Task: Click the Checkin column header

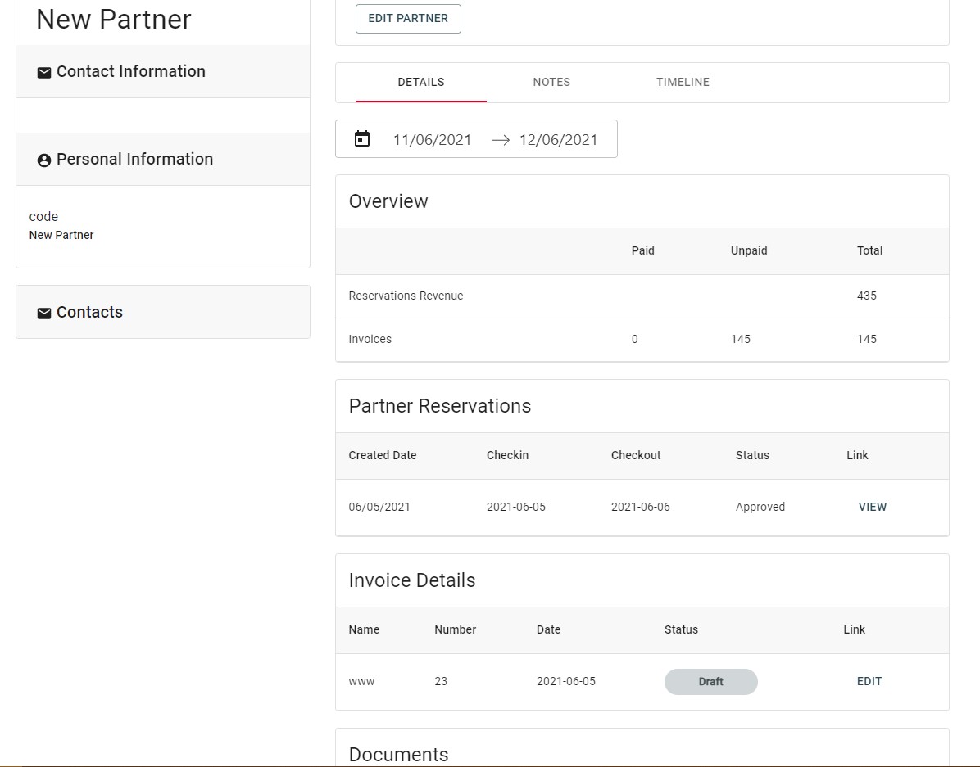Action: pyautogui.click(x=507, y=455)
